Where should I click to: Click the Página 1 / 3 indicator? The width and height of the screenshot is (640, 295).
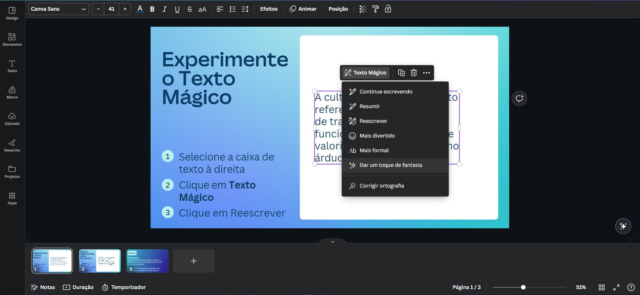466,287
